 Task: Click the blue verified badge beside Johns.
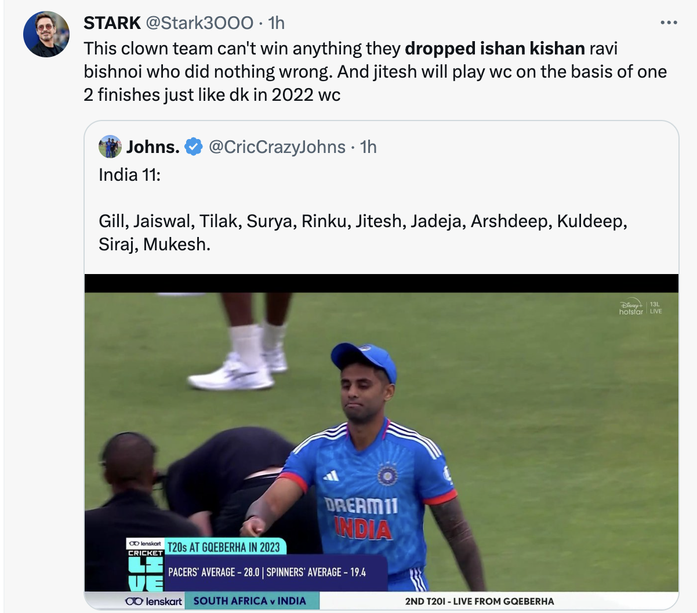pos(193,147)
